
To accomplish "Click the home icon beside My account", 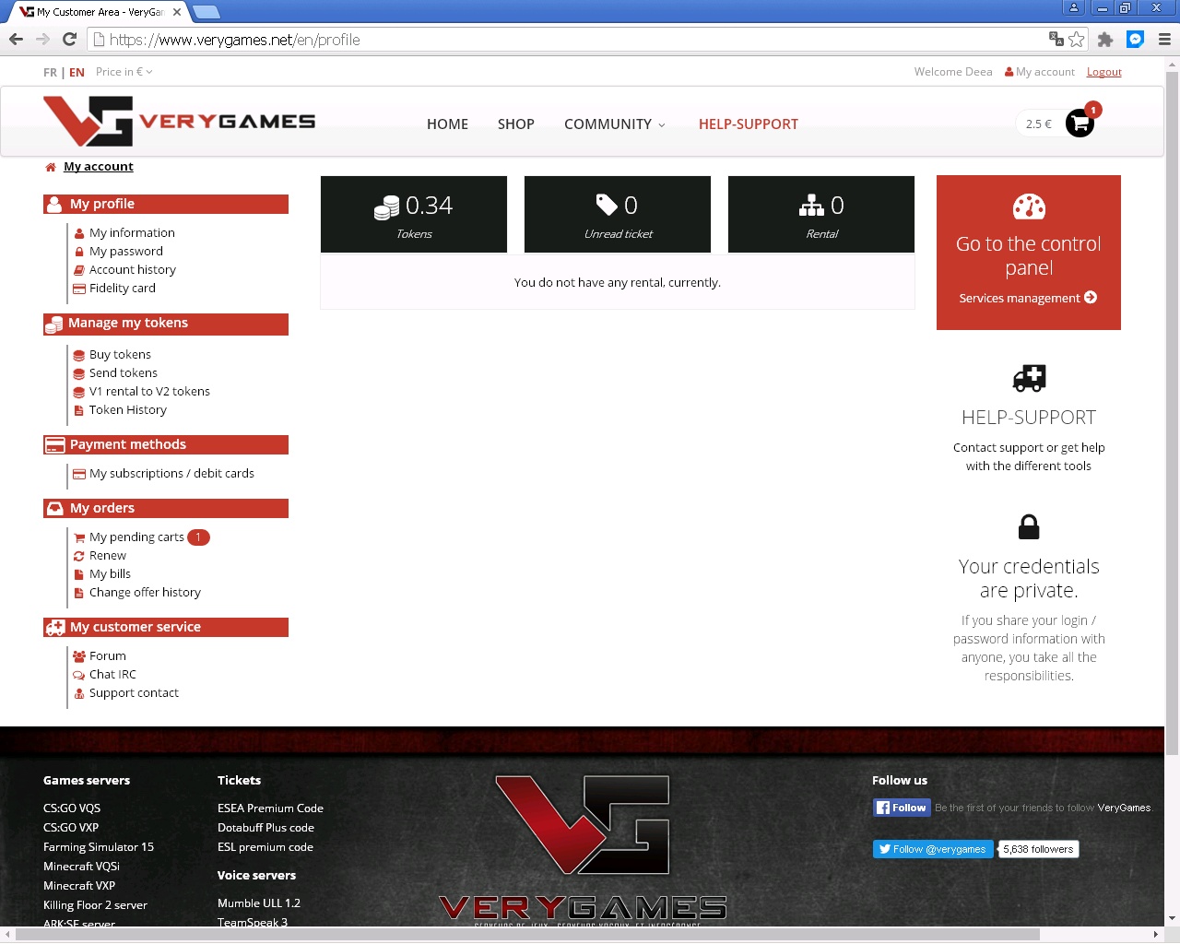I will pyautogui.click(x=51, y=167).
